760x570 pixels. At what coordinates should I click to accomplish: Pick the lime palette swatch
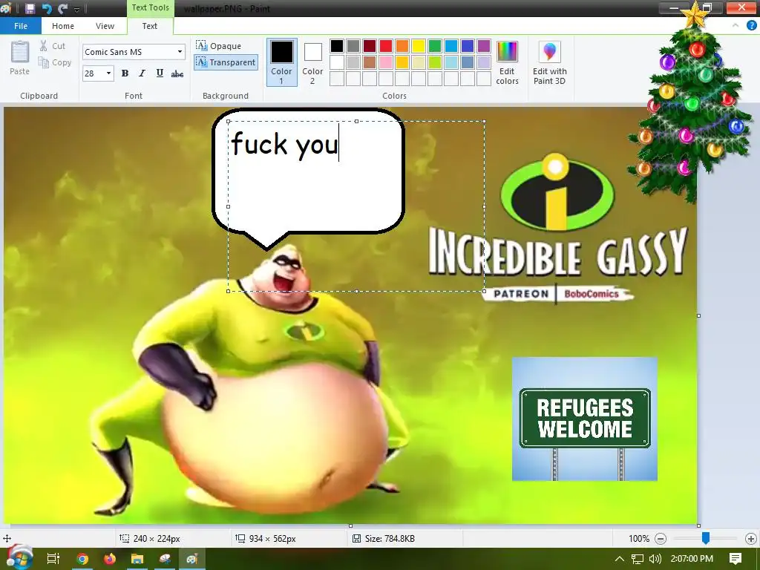tap(435, 62)
